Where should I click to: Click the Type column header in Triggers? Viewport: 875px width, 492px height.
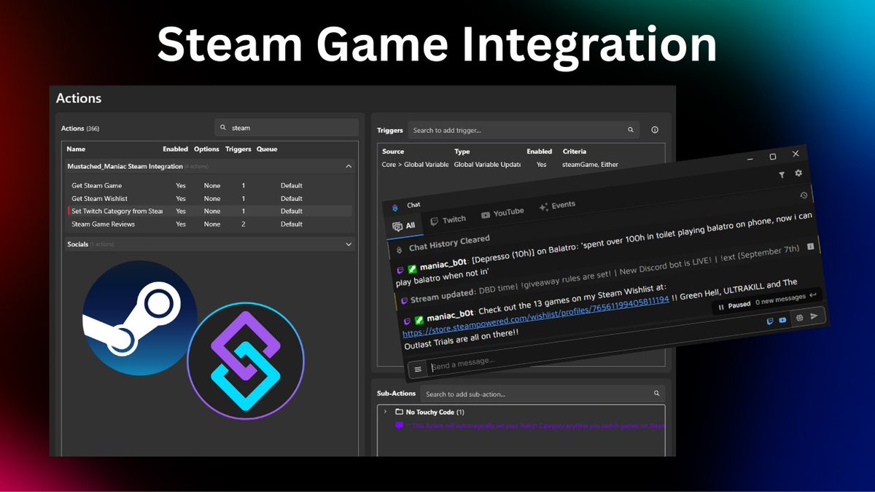click(462, 152)
